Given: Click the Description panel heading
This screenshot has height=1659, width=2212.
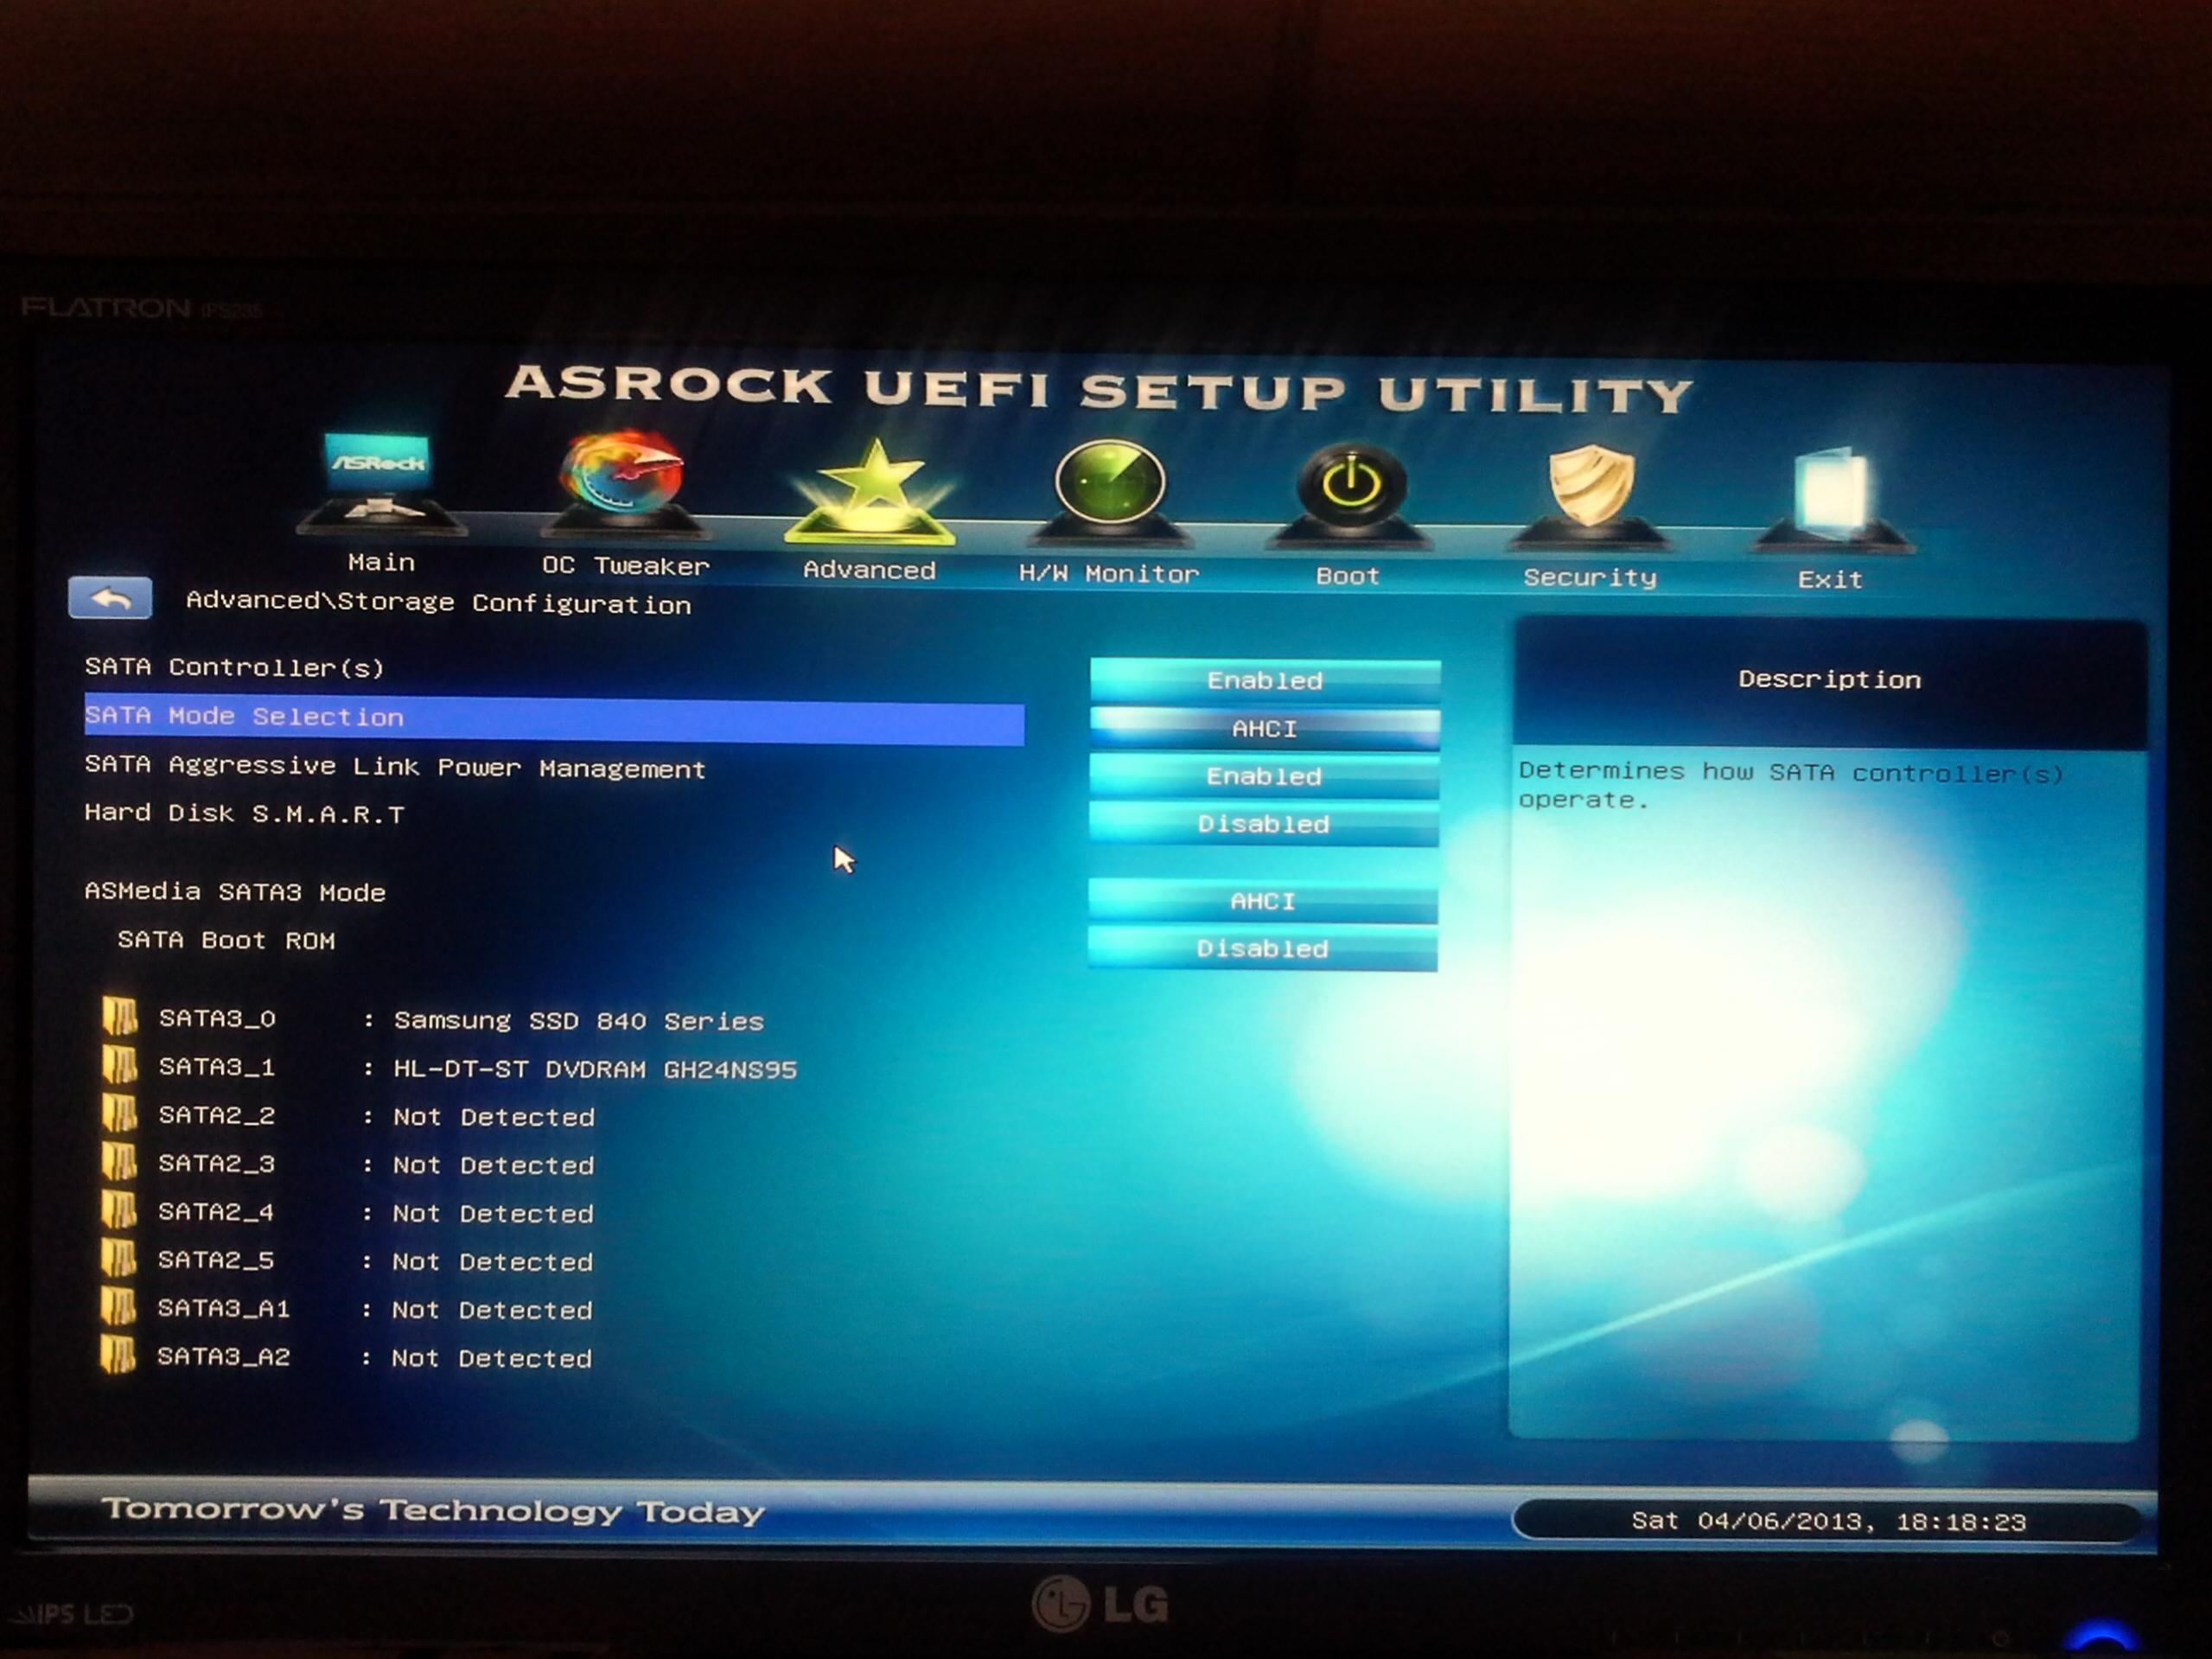Looking at the screenshot, I should [x=1829, y=679].
